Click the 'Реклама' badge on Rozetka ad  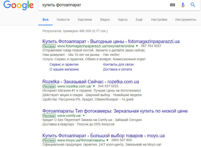pos(49,86)
